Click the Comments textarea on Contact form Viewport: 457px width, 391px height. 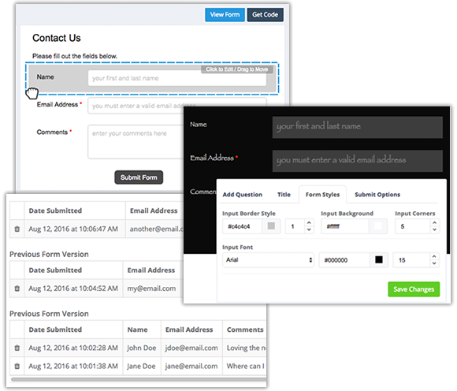136,142
